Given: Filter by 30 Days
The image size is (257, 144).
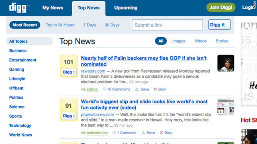Looking at the screenshot, I should pyautogui.click(x=112, y=25).
